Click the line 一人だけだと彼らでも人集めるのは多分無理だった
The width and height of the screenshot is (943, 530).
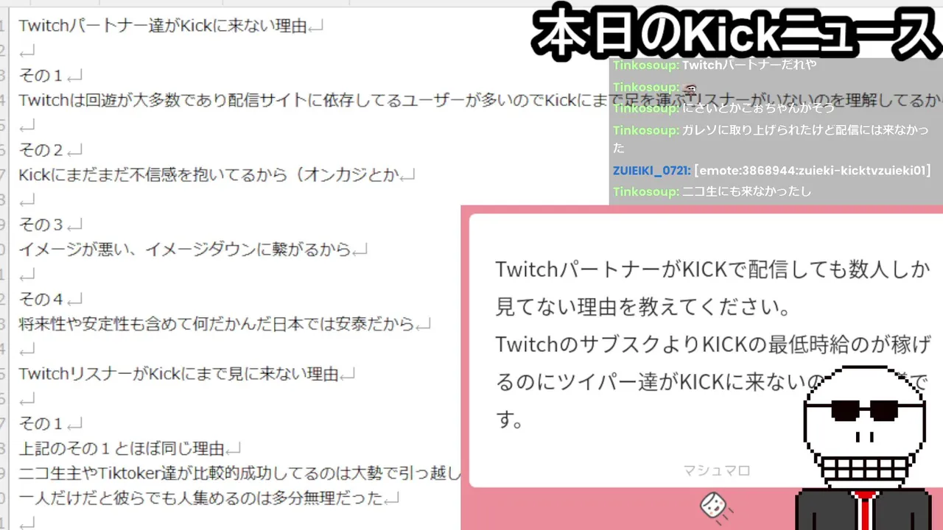click(x=200, y=498)
